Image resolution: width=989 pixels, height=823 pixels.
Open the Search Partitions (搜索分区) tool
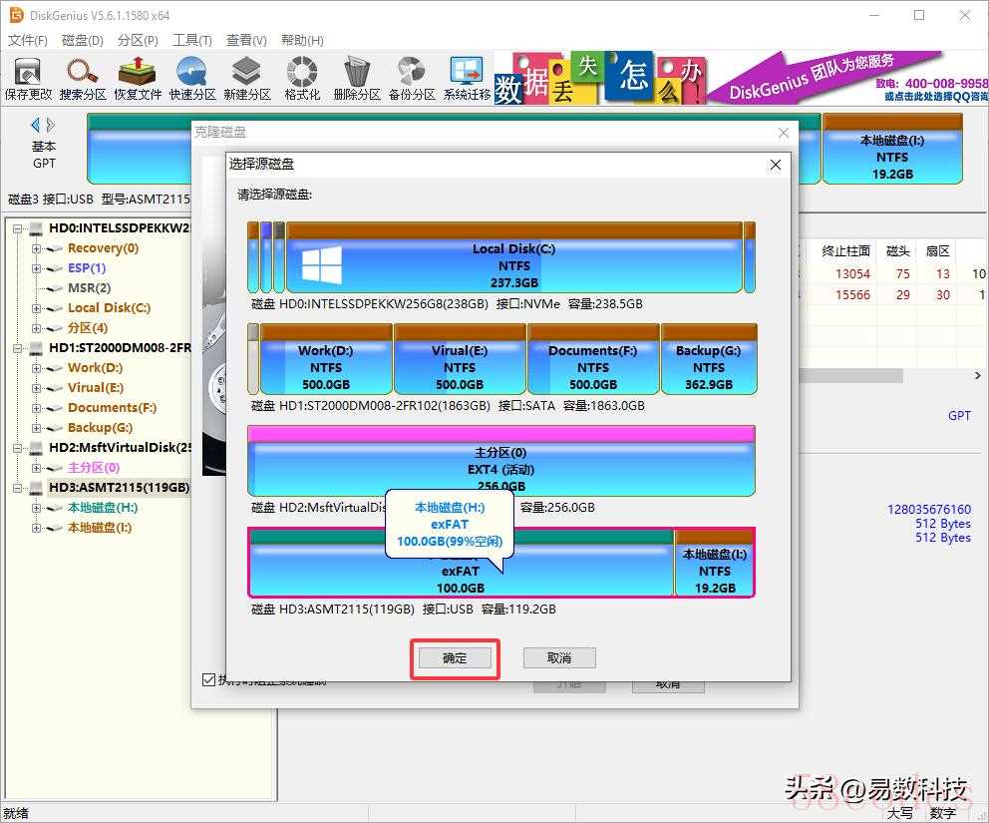pos(83,78)
